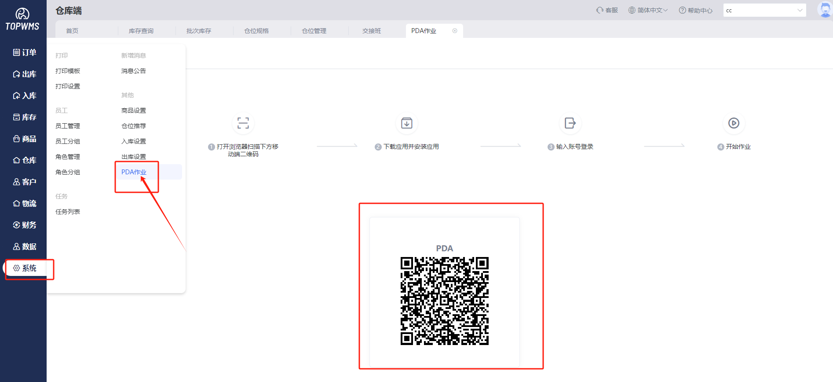Click step text 输入账号登录
The image size is (833, 382).
click(575, 147)
